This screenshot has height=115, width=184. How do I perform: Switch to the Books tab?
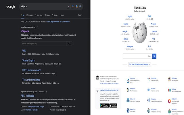coord(55,15)
